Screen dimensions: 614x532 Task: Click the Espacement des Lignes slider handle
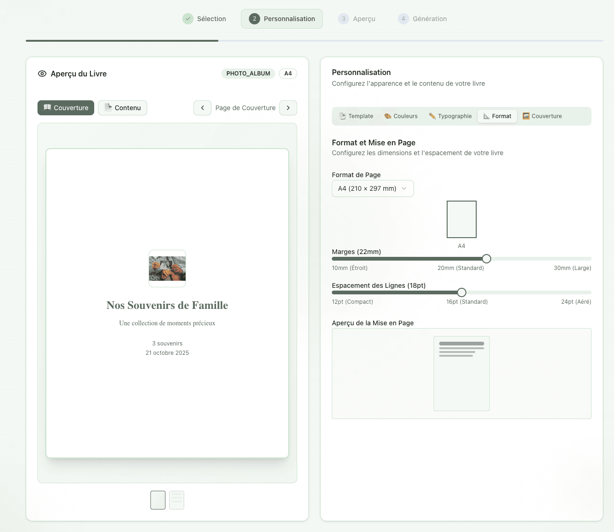(462, 292)
